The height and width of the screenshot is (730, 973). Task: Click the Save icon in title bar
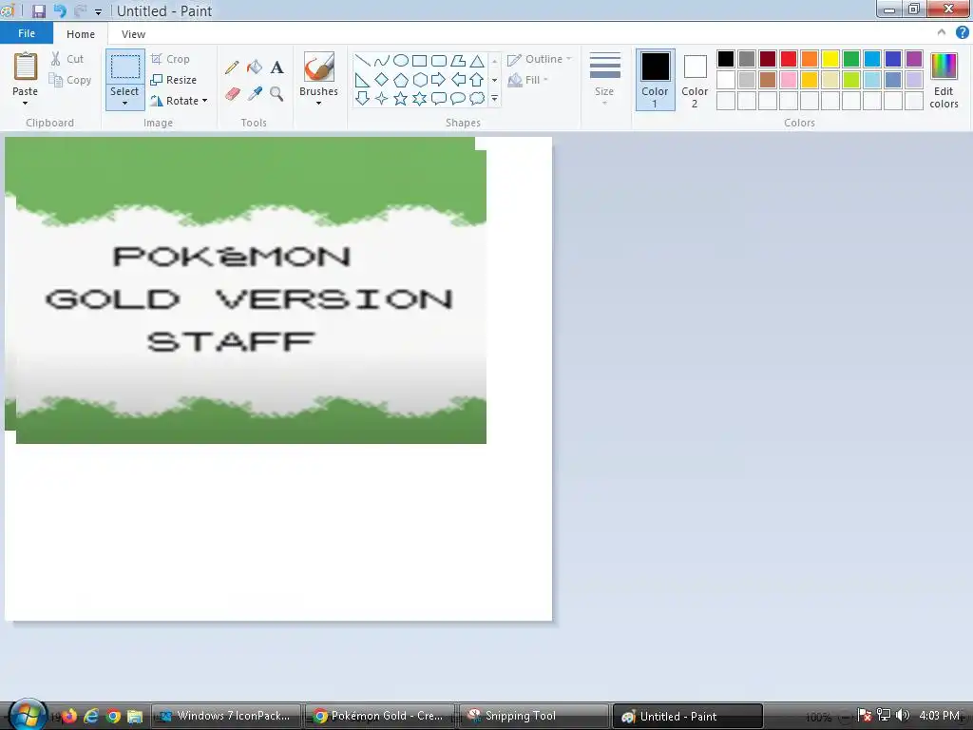[38, 10]
